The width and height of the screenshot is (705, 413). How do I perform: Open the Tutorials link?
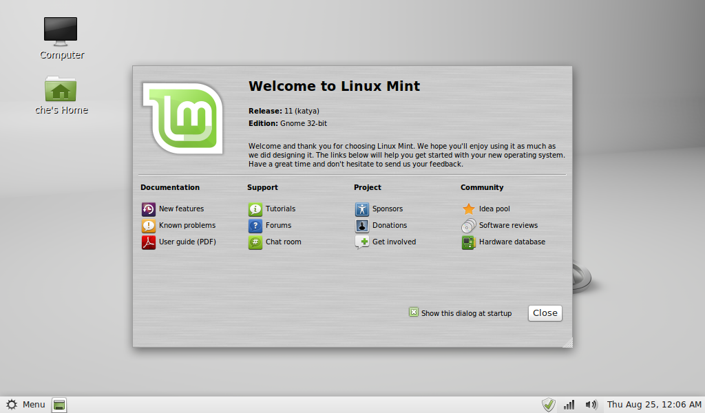point(281,209)
